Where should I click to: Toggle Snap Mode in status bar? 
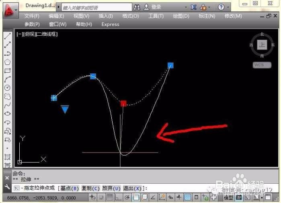tap(101, 197)
